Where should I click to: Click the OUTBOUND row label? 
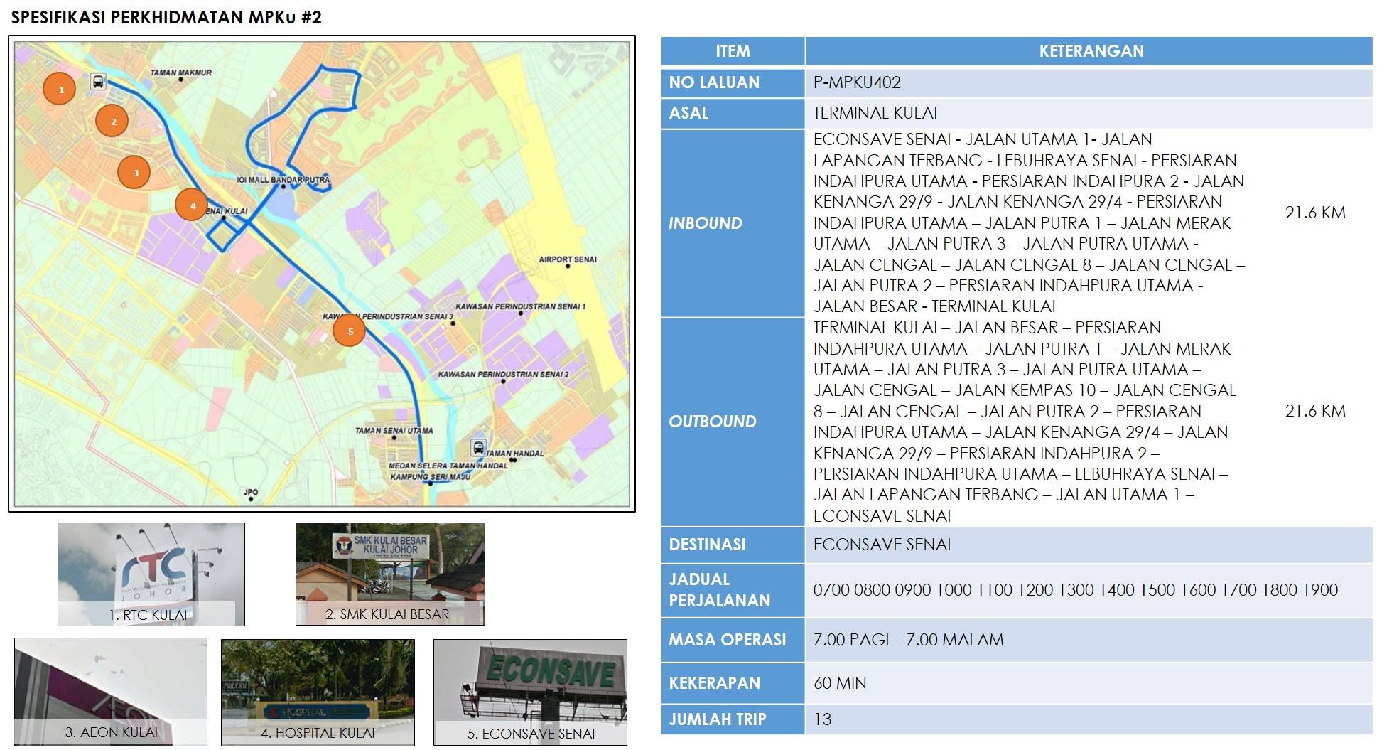(x=712, y=422)
